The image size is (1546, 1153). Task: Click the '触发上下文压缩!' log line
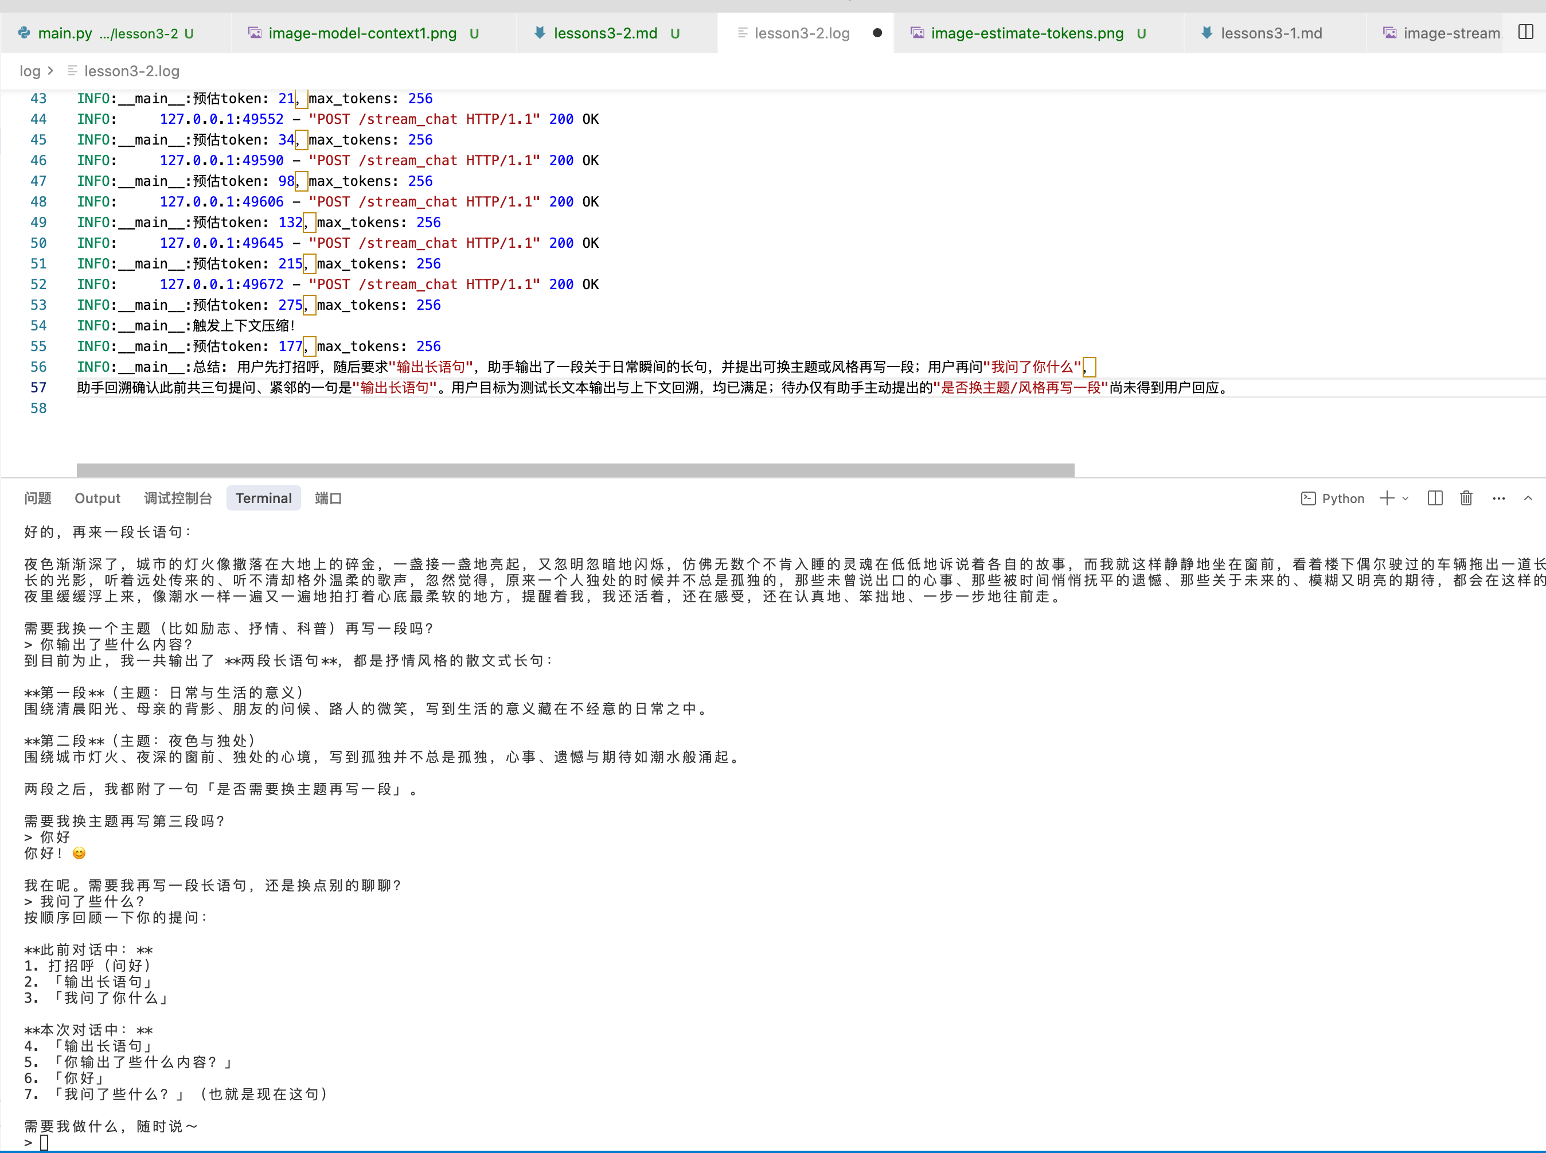tap(186, 326)
